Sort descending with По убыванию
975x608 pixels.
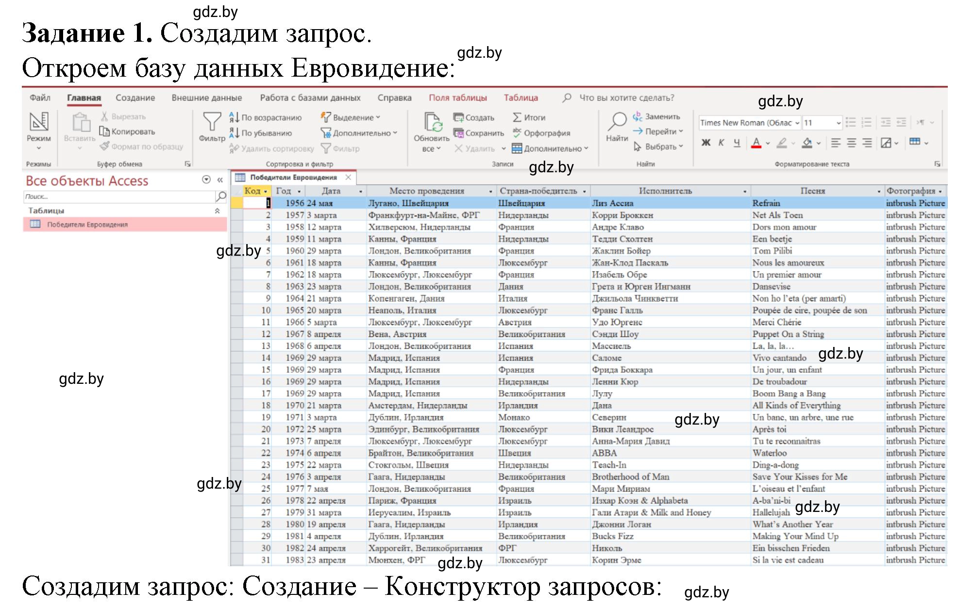click(x=261, y=133)
